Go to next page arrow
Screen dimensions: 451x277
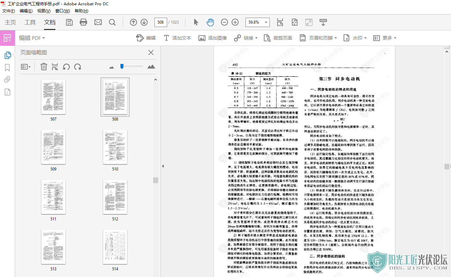pyautogui.click(x=144, y=22)
